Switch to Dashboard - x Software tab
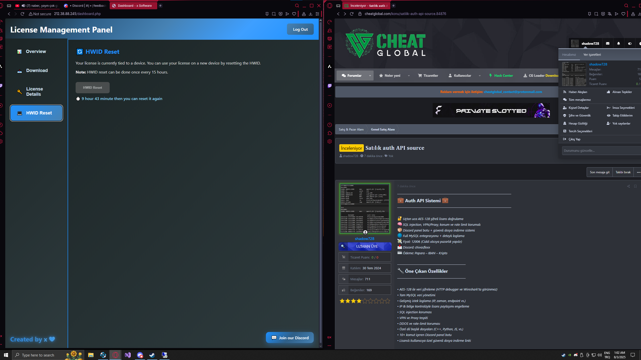The height and width of the screenshot is (360, 641). (x=133, y=5)
